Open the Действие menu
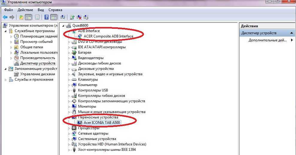 (x=25, y=10)
